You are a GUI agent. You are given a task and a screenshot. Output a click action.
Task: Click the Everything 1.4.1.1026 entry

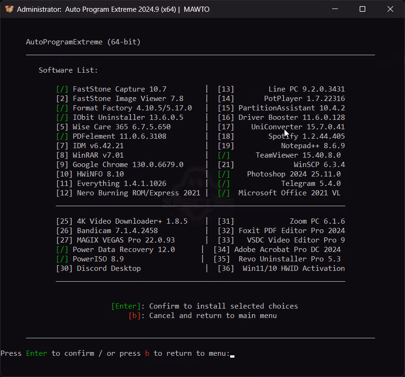pyautogui.click(x=111, y=184)
